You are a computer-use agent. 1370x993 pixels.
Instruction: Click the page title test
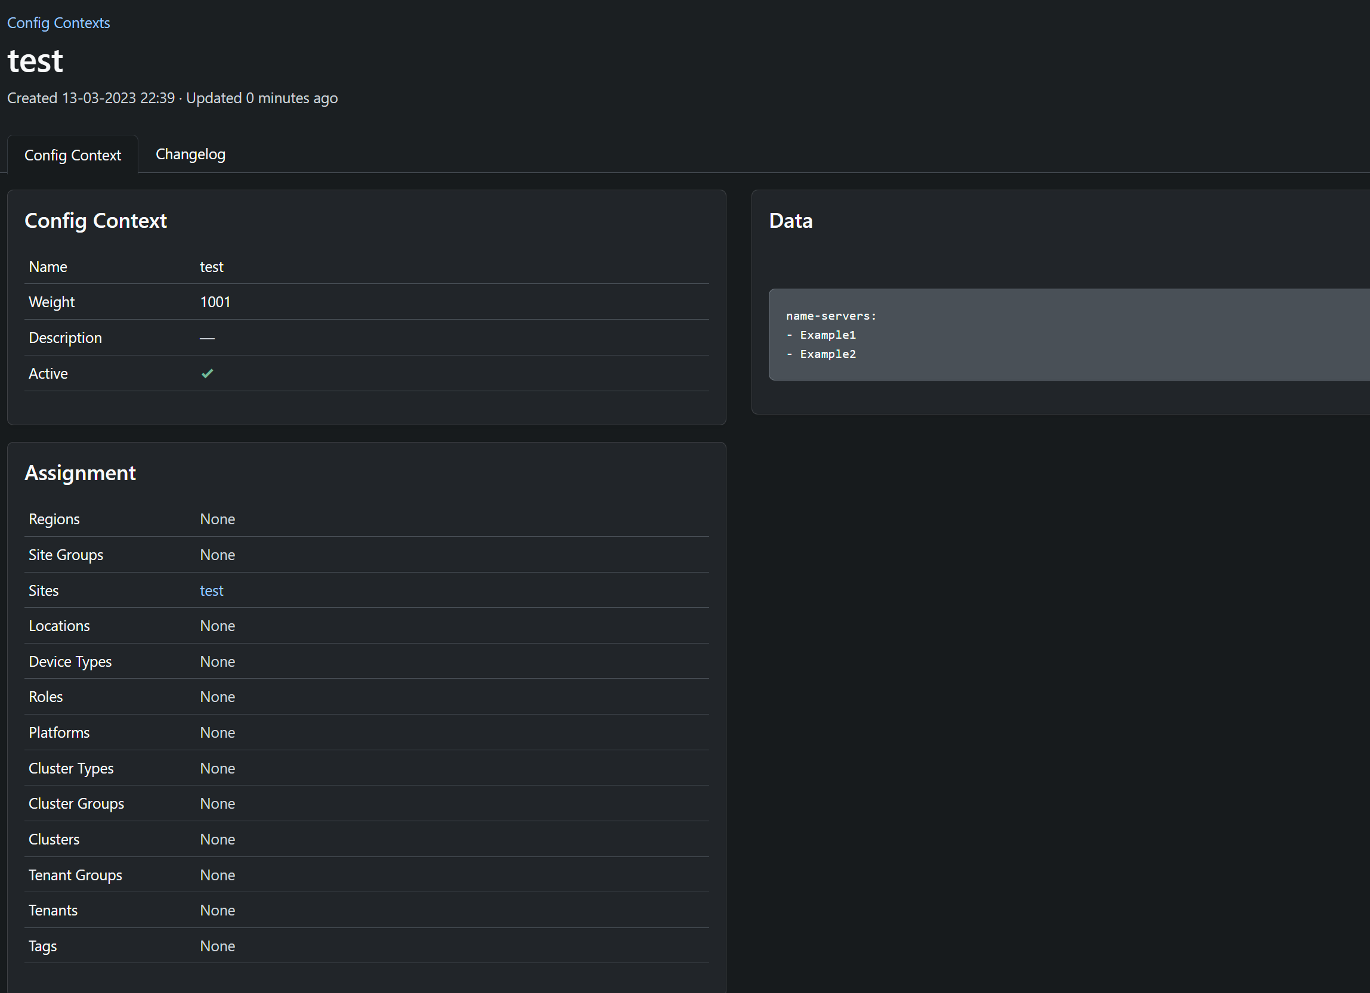[x=35, y=60]
